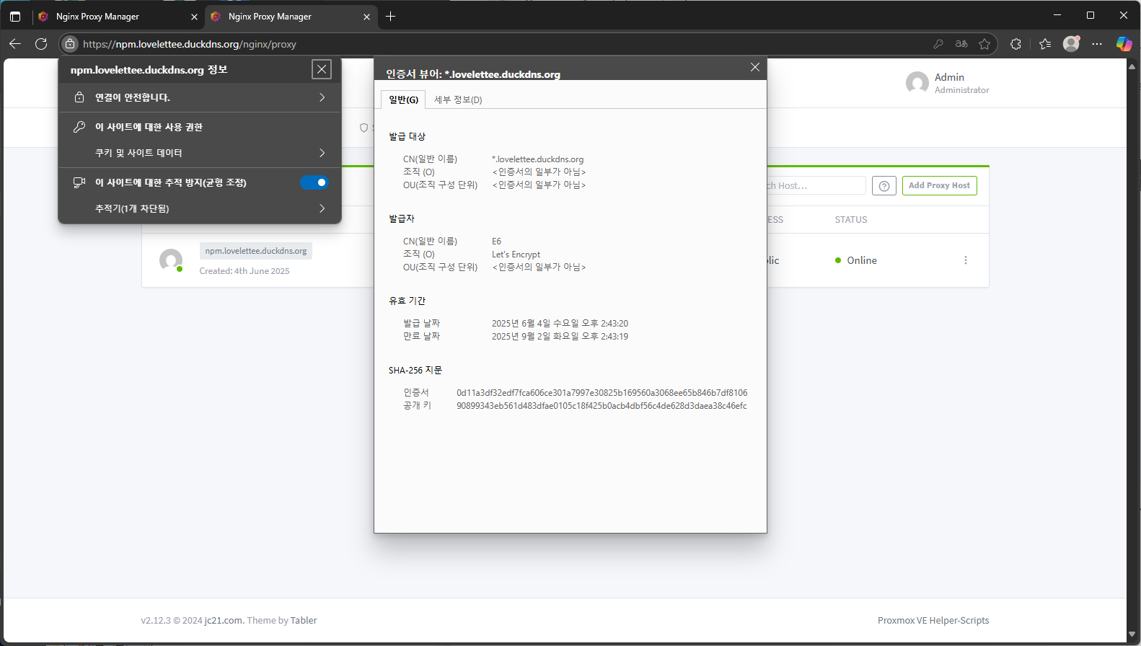
Task: Close the site info popup
Action: 322,69
